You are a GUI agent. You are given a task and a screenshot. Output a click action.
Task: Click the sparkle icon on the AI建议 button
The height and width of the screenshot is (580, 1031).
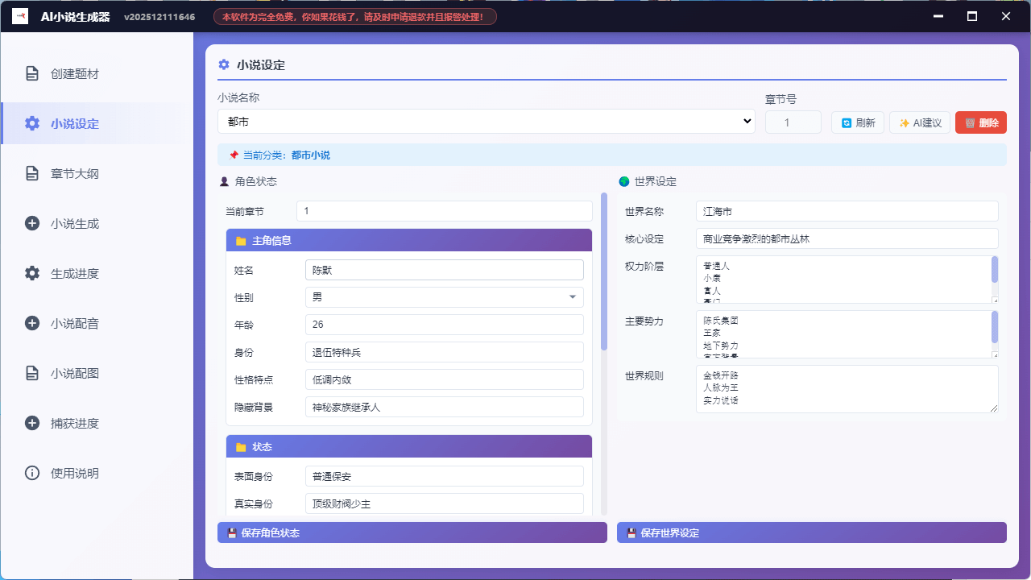pyautogui.click(x=903, y=122)
